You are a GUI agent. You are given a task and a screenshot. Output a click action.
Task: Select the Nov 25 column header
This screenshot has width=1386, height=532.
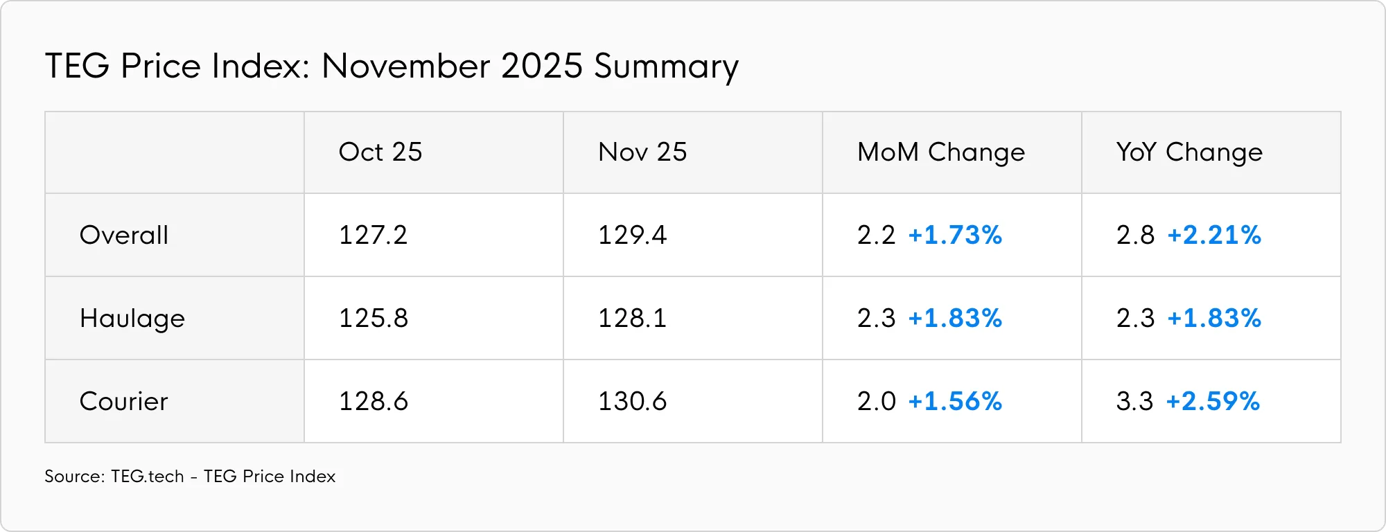tap(642, 152)
